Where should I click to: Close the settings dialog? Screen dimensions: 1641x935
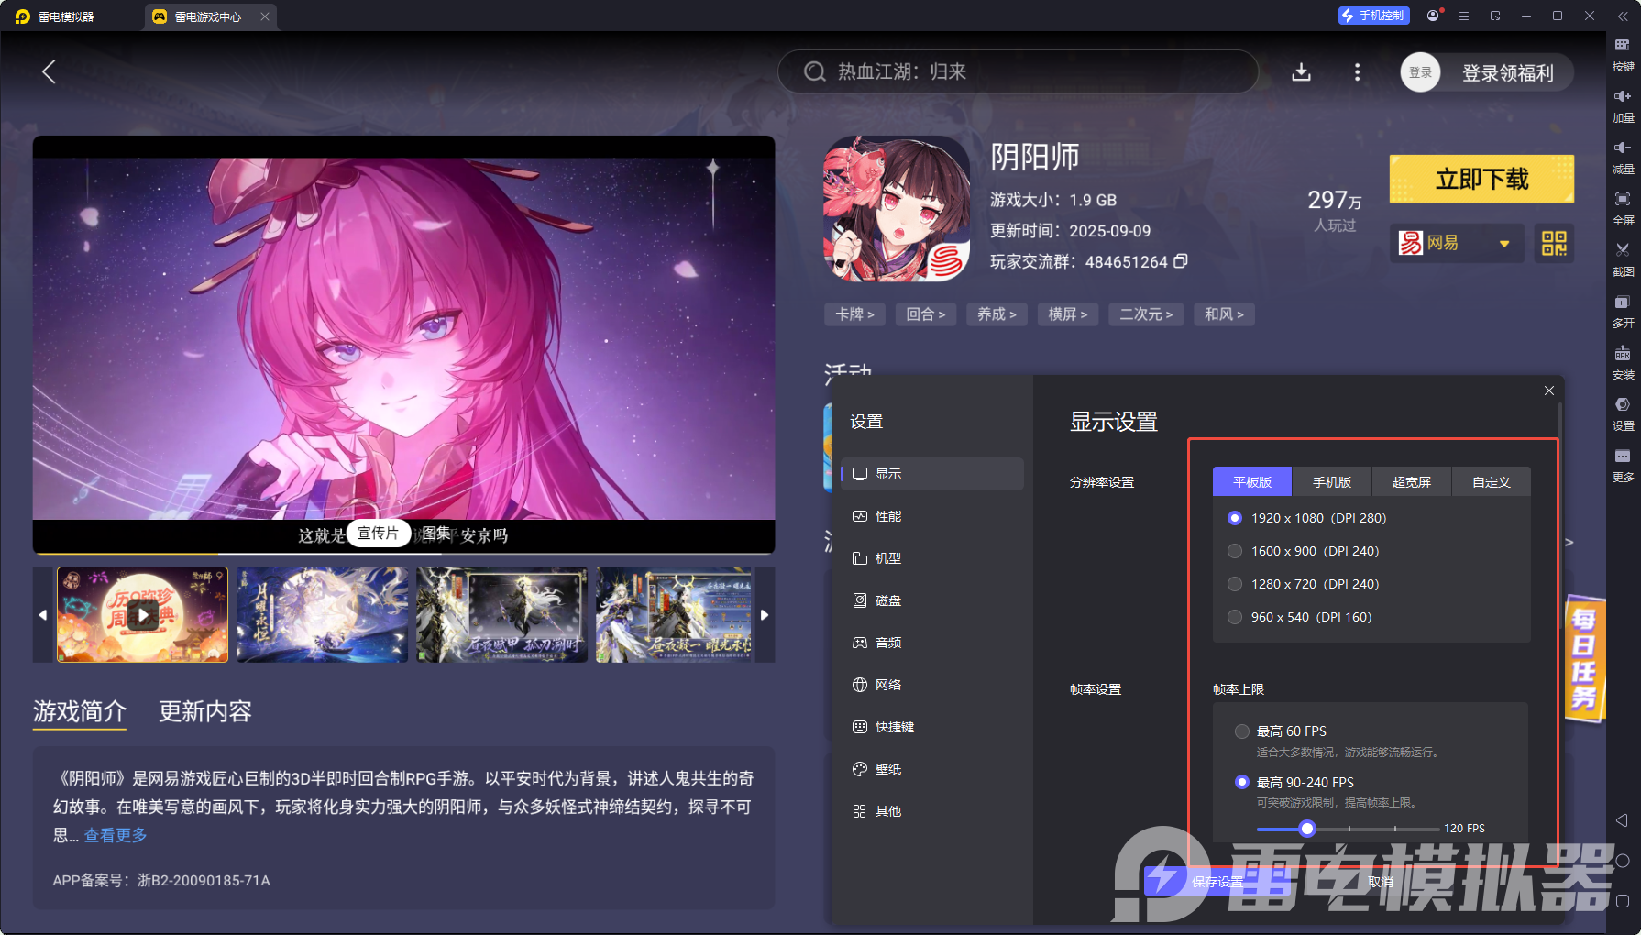click(1549, 390)
